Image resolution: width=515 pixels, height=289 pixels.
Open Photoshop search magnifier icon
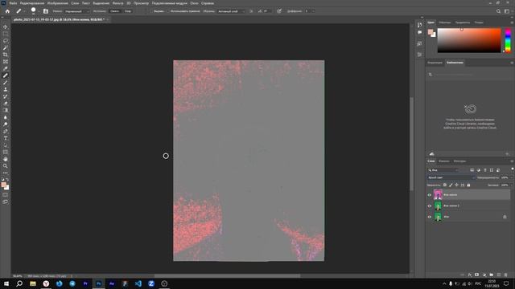coord(498,11)
